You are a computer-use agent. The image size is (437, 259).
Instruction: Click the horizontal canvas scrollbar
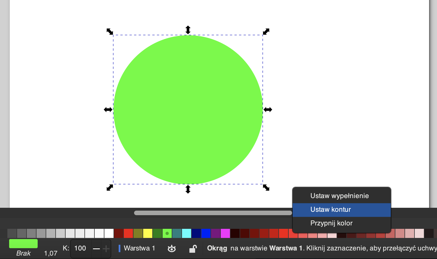pos(213,213)
